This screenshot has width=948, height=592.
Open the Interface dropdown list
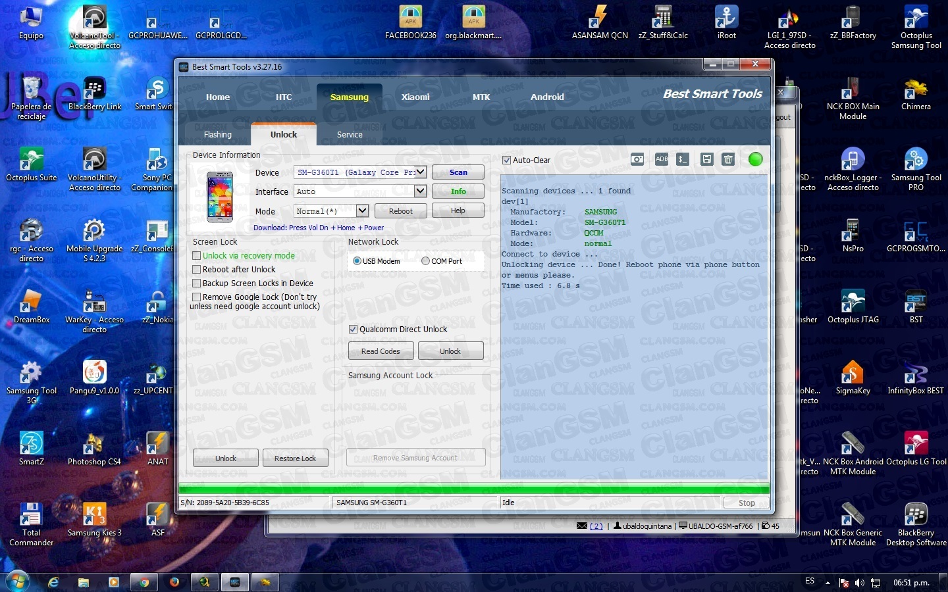pyautogui.click(x=420, y=191)
